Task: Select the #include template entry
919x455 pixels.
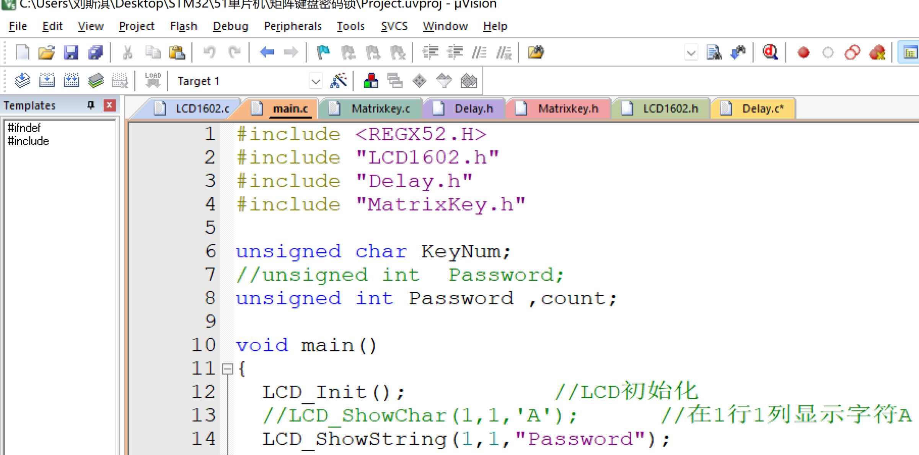Action: [x=28, y=141]
